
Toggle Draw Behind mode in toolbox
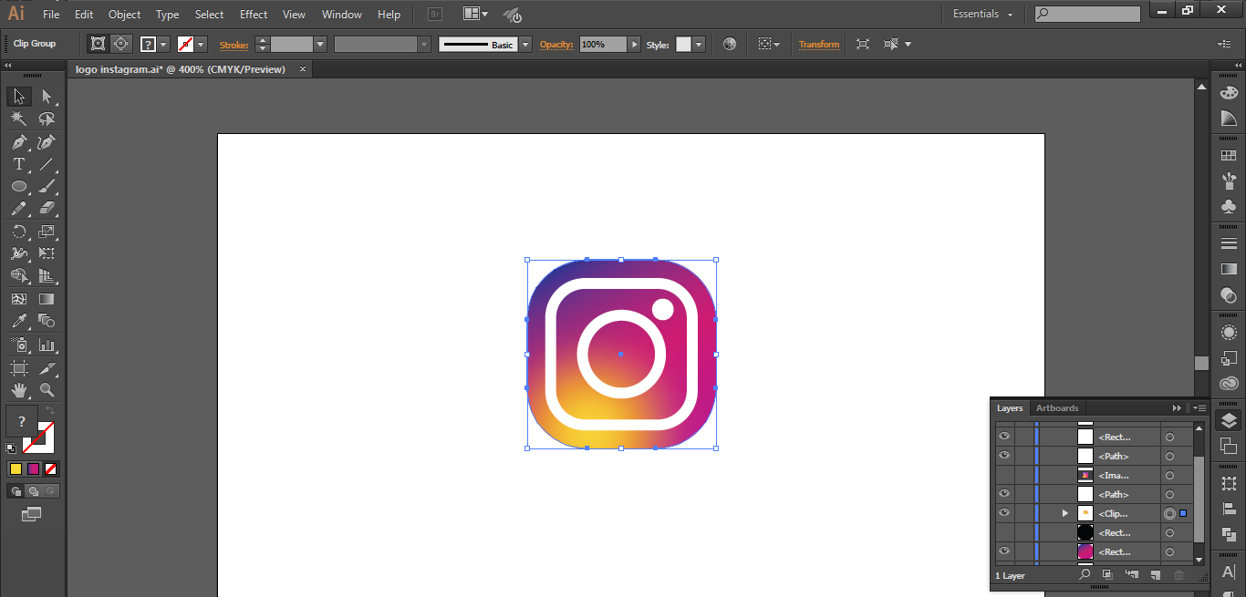[33, 491]
